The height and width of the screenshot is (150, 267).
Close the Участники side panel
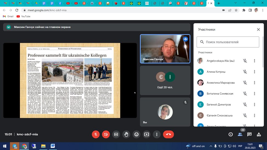(x=258, y=30)
